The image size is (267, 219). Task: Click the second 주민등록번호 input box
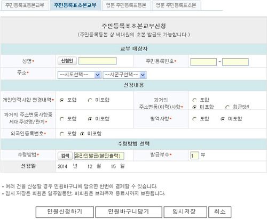pos(235,62)
